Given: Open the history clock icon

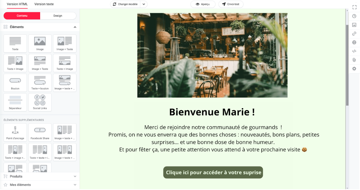Looking at the screenshot, I should pos(354,16).
